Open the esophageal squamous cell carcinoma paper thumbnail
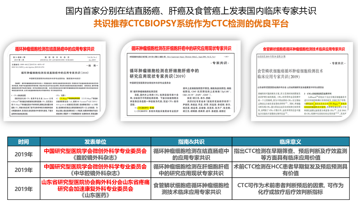Image resolution: width=358 pixels, height=204 pixels. pyautogui.click(x=302, y=81)
